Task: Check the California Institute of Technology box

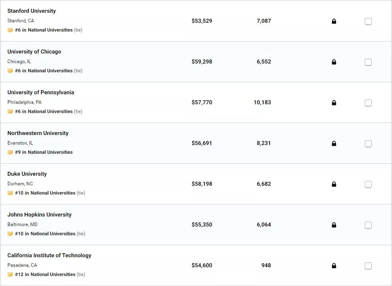Action: pos(368,266)
